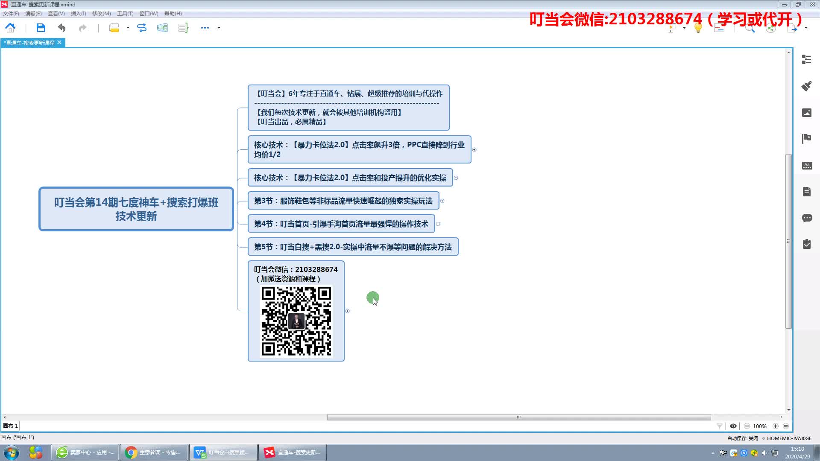Image resolution: width=820 pixels, height=461 pixels.
Task: Click the export document icon
Action: click(792, 28)
